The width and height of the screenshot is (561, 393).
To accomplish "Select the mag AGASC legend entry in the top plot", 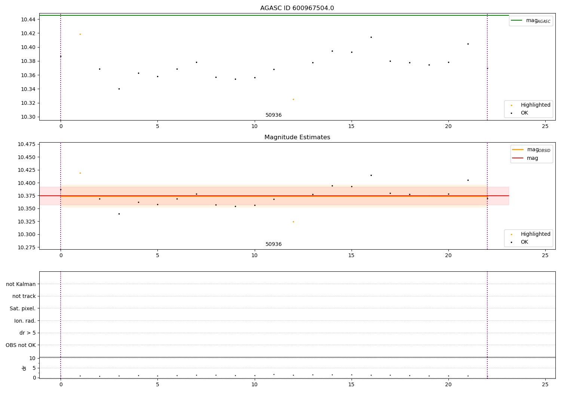I will [531, 21].
